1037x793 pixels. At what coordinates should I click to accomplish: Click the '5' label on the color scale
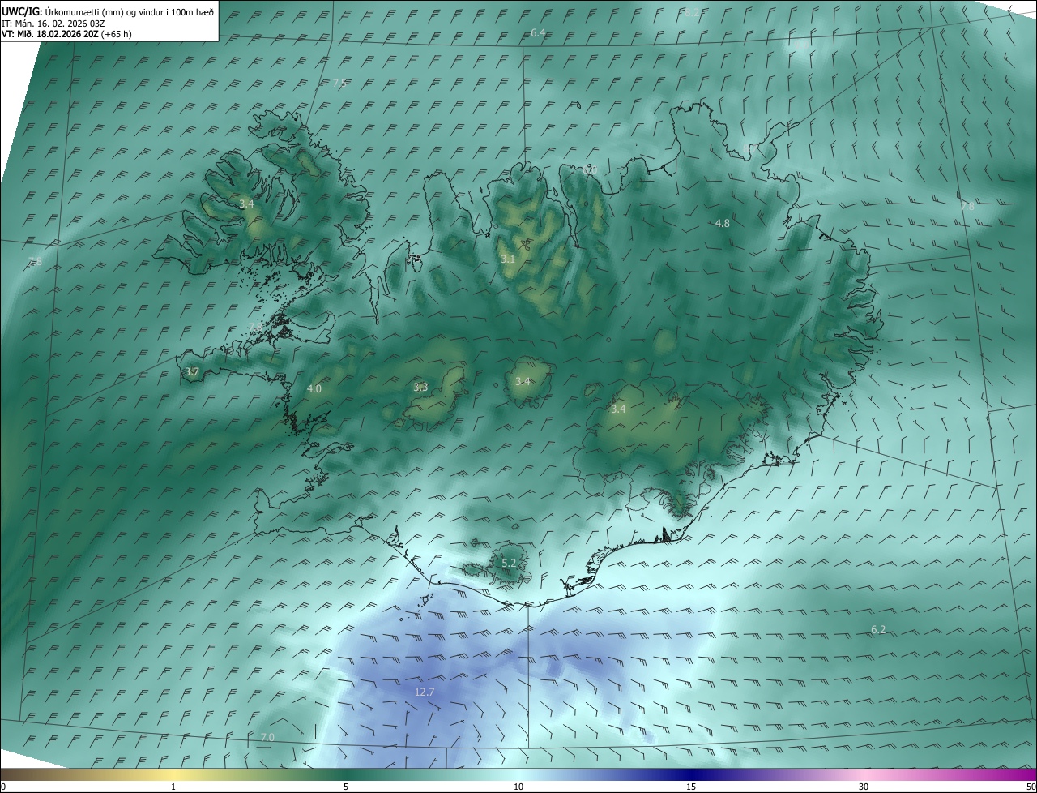pyautogui.click(x=346, y=787)
